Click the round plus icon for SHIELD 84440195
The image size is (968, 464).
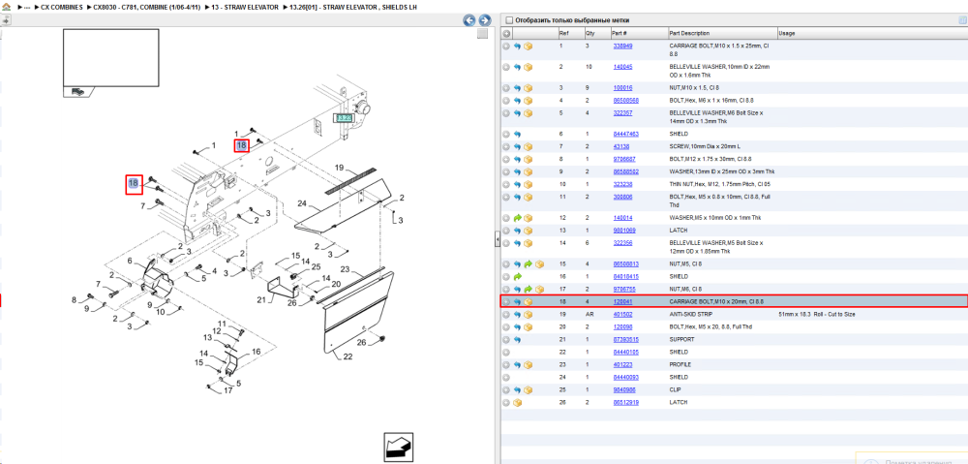(506, 353)
